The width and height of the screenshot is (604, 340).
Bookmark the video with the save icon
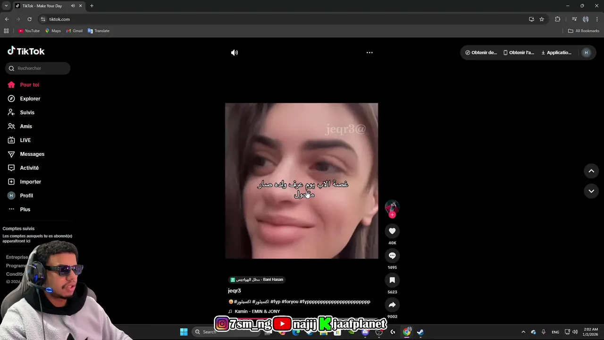[392, 280]
